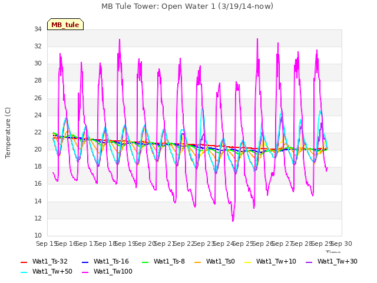The image size is (377, 283).
Task: Click the Temperature (C) axis label
Action: tap(8, 133)
